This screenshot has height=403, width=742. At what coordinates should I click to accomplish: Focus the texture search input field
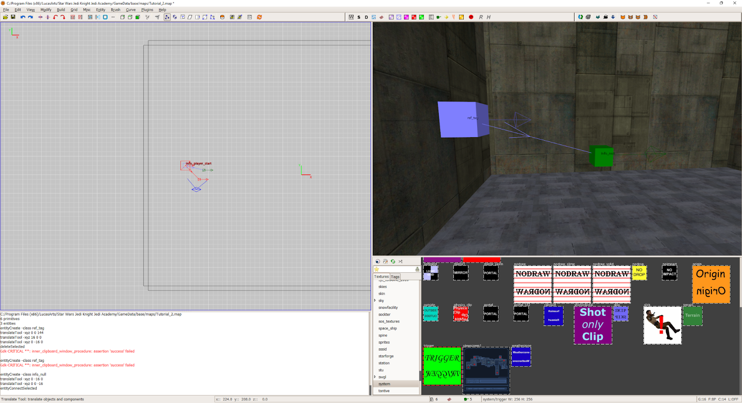(x=397, y=269)
